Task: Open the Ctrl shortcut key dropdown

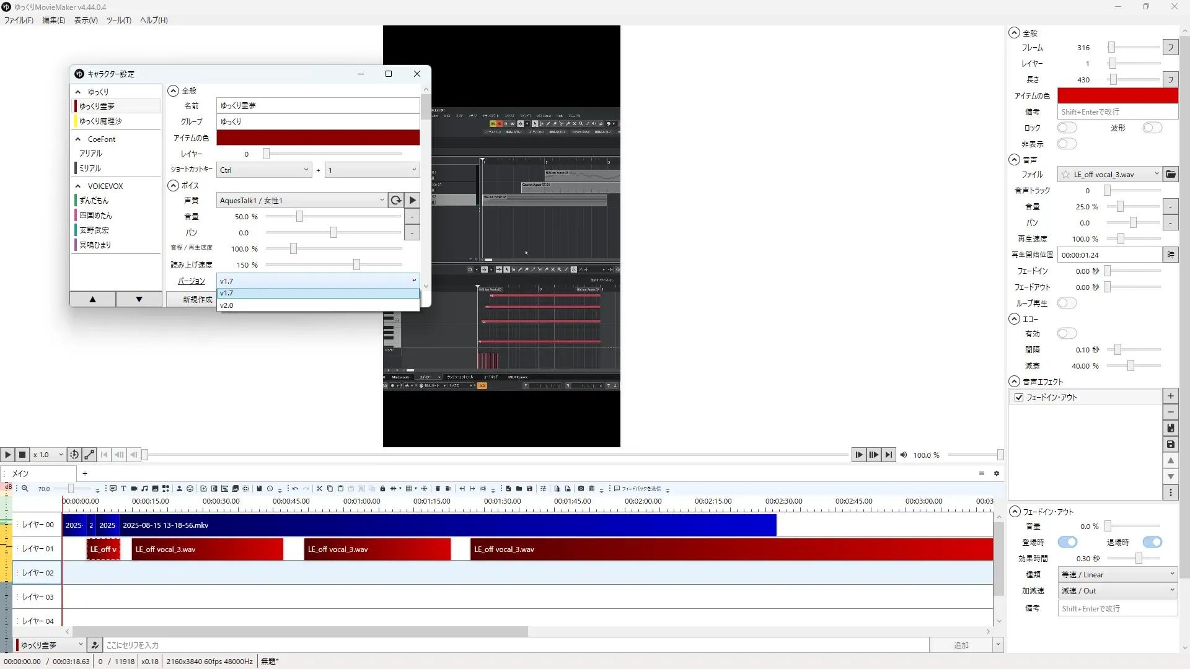Action: pos(264,170)
